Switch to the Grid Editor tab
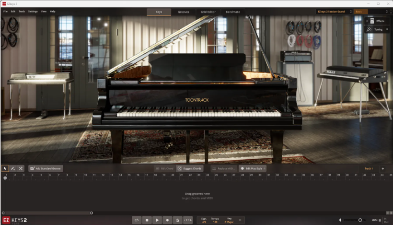 click(208, 12)
